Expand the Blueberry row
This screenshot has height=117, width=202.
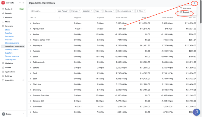pos(30,90)
